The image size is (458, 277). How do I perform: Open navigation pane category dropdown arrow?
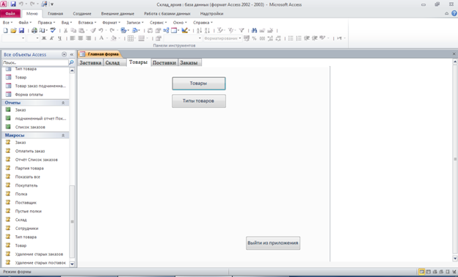64,54
